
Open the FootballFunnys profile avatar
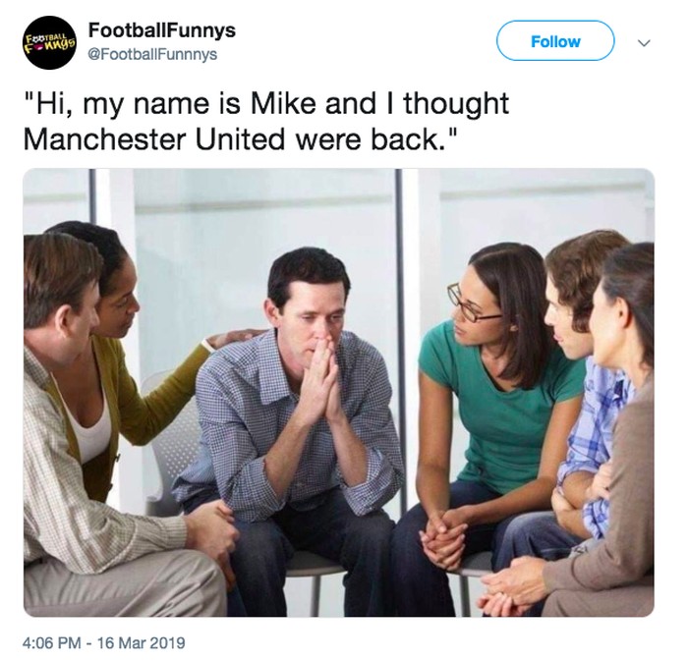coord(49,42)
